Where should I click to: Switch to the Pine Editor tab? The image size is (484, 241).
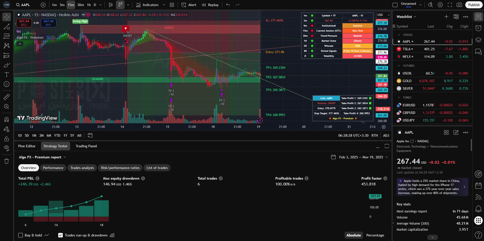click(x=27, y=146)
